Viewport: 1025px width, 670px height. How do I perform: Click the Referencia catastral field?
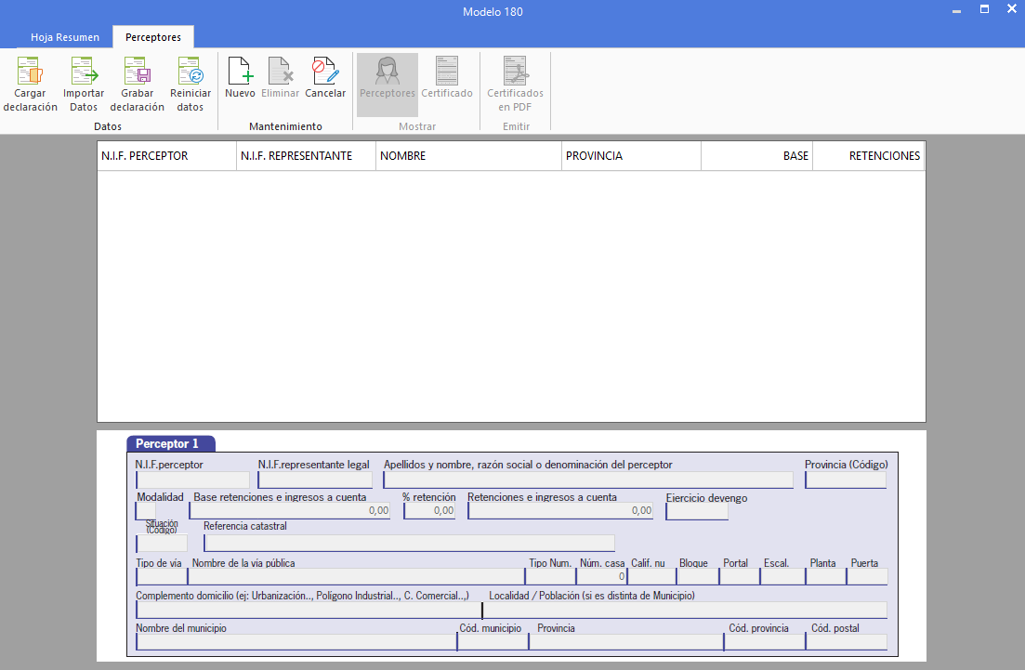409,544
